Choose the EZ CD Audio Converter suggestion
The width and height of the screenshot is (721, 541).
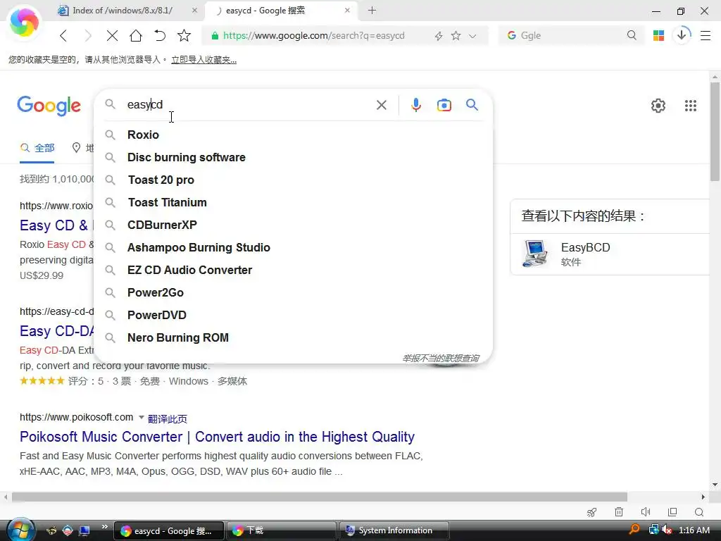click(294, 270)
